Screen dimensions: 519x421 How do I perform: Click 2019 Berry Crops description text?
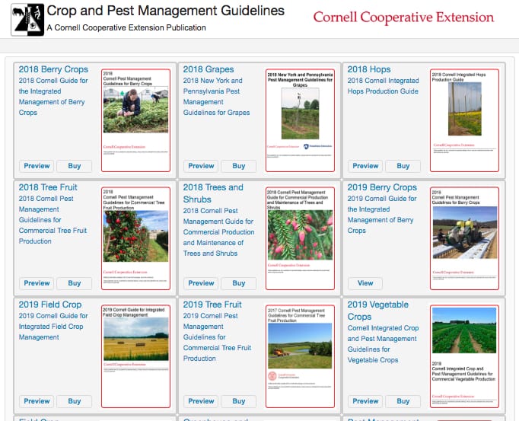click(x=382, y=215)
